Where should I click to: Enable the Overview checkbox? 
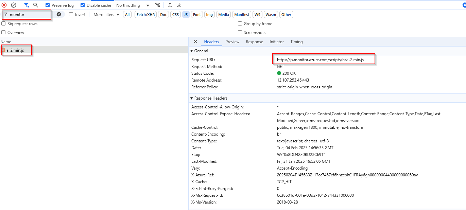(x=3, y=32)
